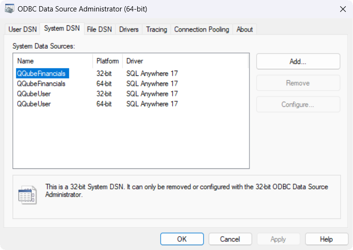Select the 64-bit QQubeFinancials entry

click(x=41, y=83)
